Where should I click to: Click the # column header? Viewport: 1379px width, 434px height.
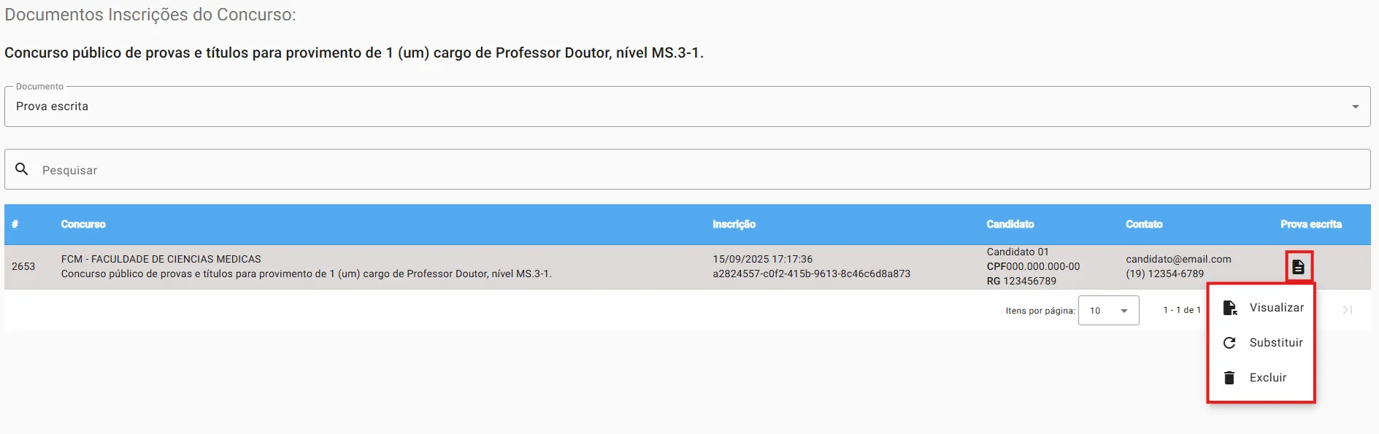pos(15,225)
